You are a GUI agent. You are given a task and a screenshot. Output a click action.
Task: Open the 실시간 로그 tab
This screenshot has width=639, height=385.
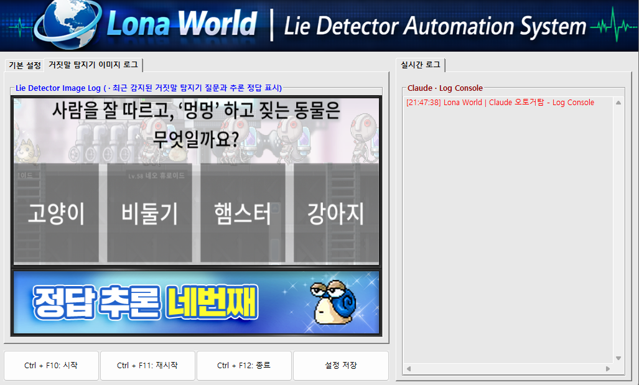pyautogui.click(x=421, y=65)
